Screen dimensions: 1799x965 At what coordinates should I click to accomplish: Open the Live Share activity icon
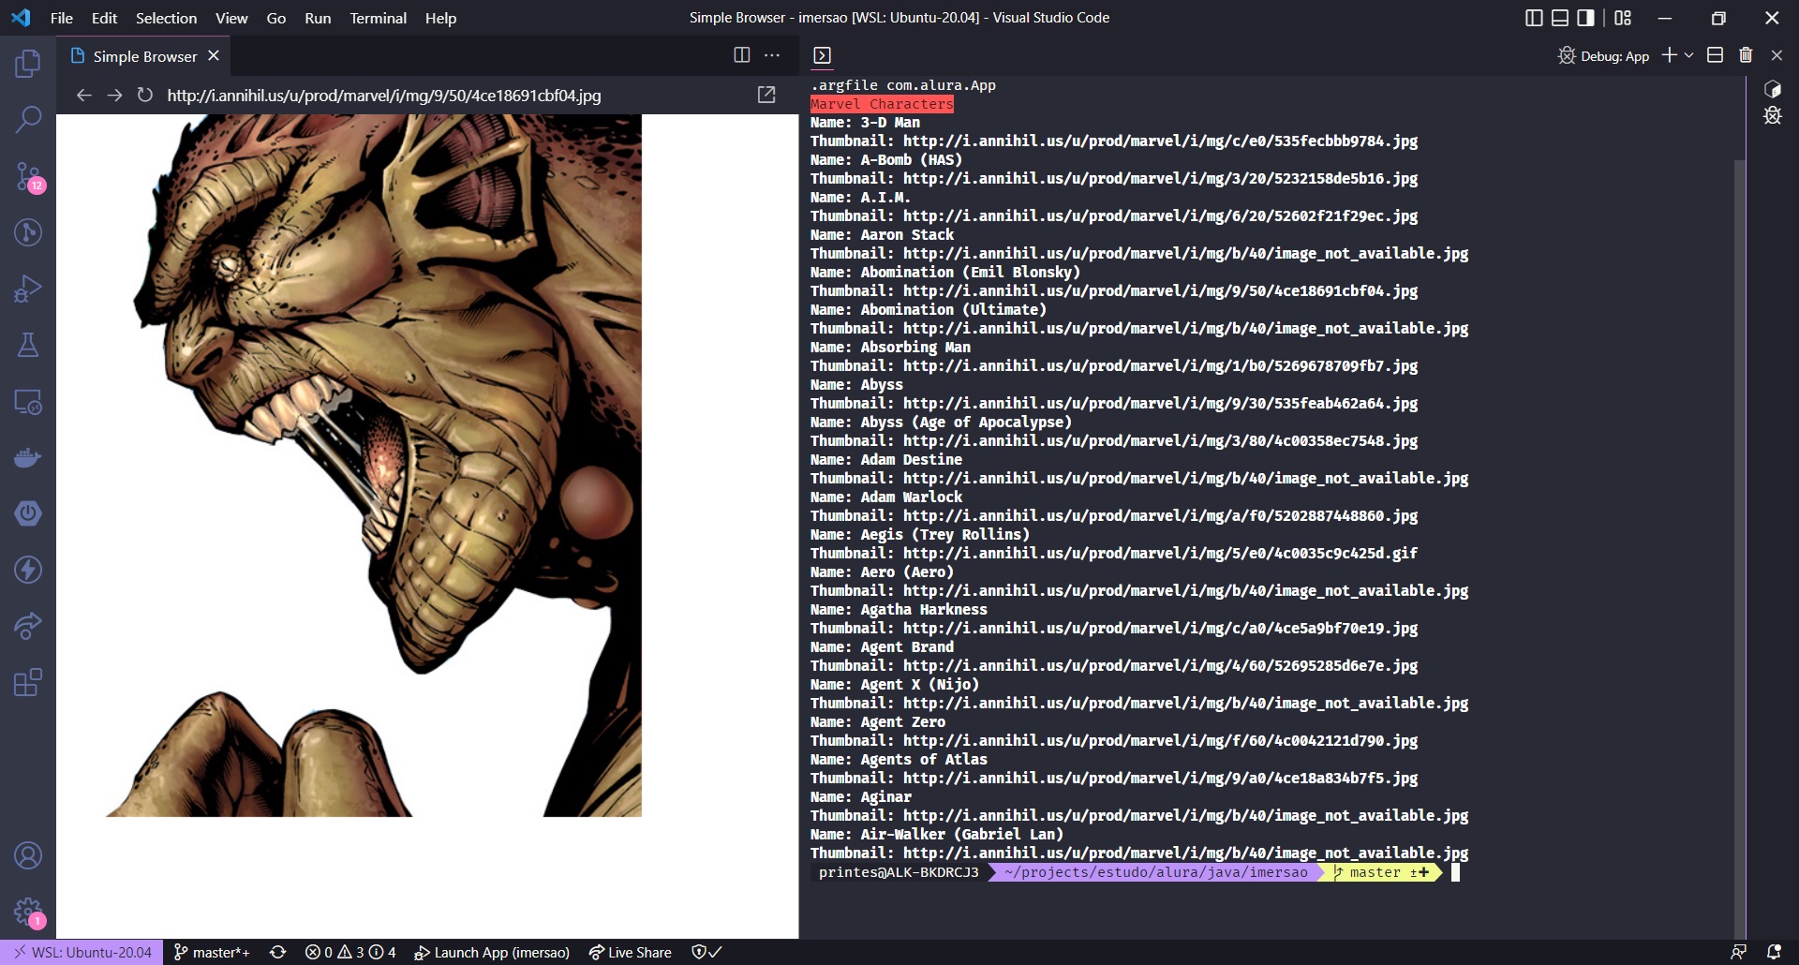click(x=28, y=626)
